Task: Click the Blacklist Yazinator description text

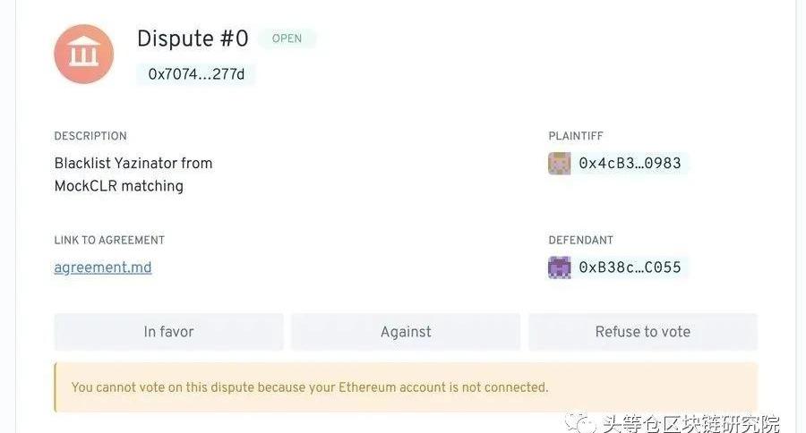Action: point(133,174)
